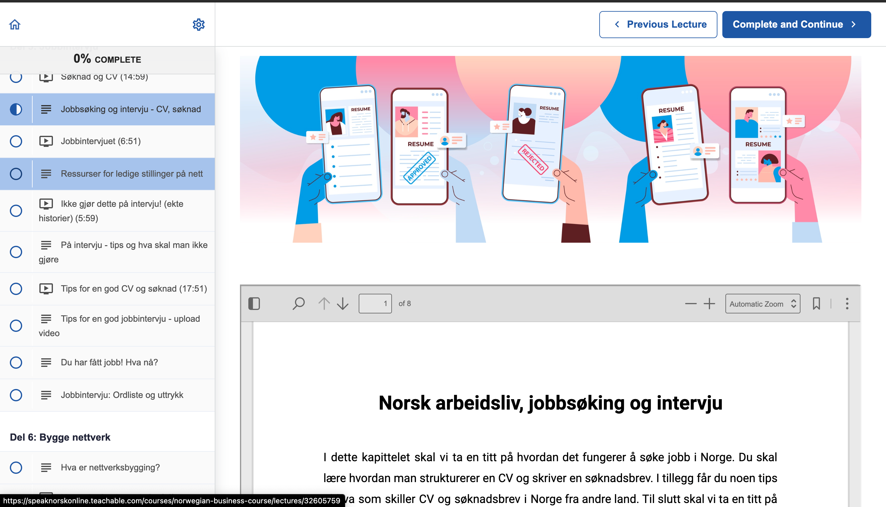Go to the course home icon
This screenshot has height=507, width=886.
pos(15,24)
